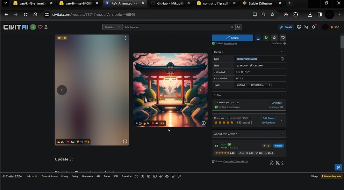This screenshot has height=190, width=344.
Task: Open three-dot menu on torii gate image
Action: 204,56
